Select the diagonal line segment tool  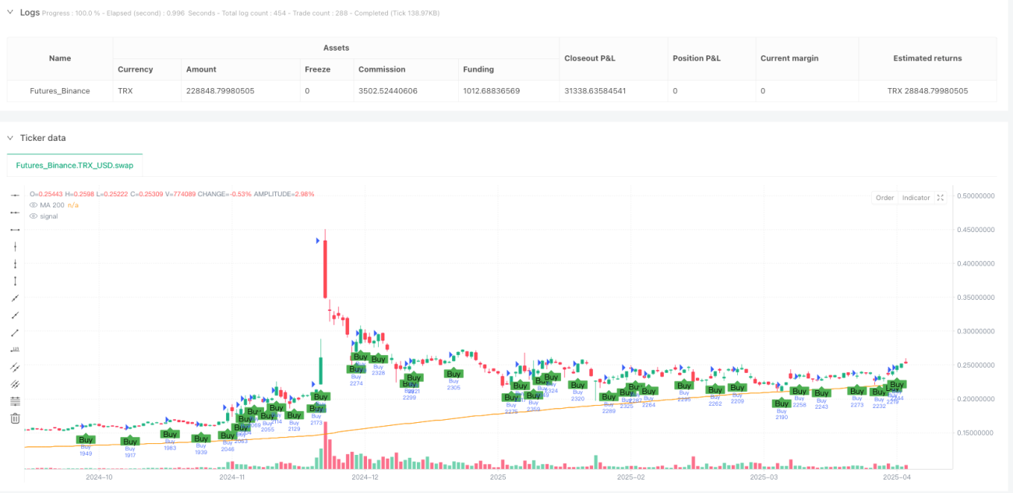[15, 332]
